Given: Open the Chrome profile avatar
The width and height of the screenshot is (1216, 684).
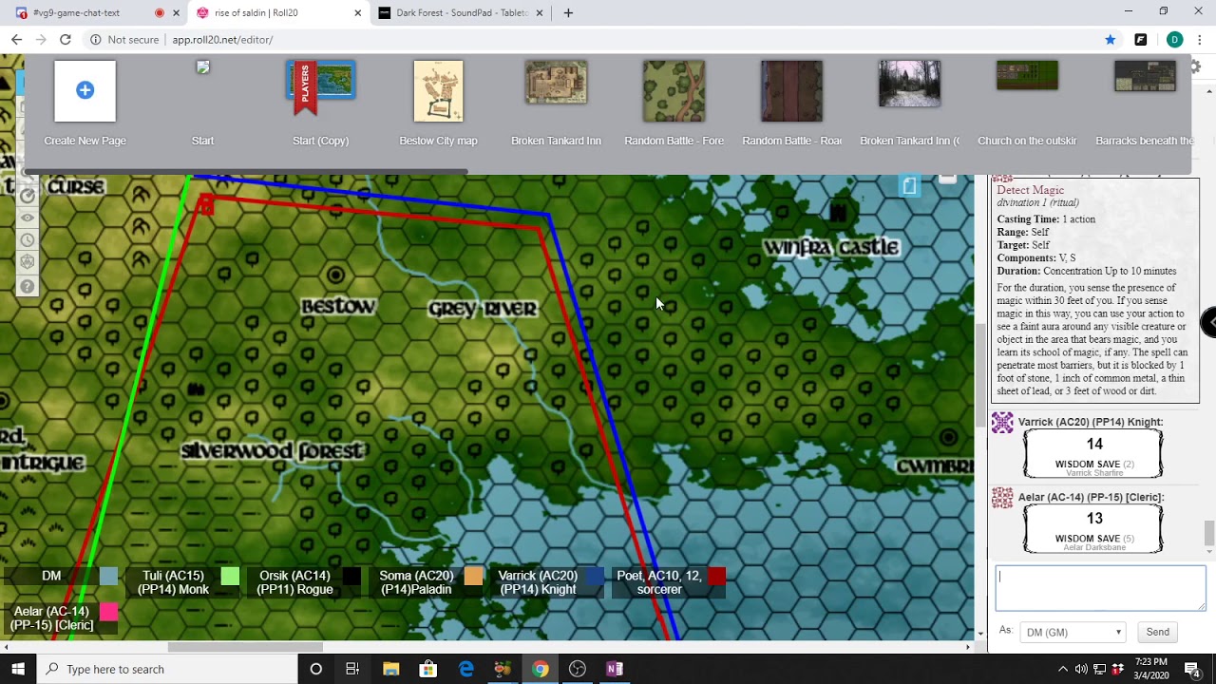Looking at the screenshot, I should coord(1174,39).
